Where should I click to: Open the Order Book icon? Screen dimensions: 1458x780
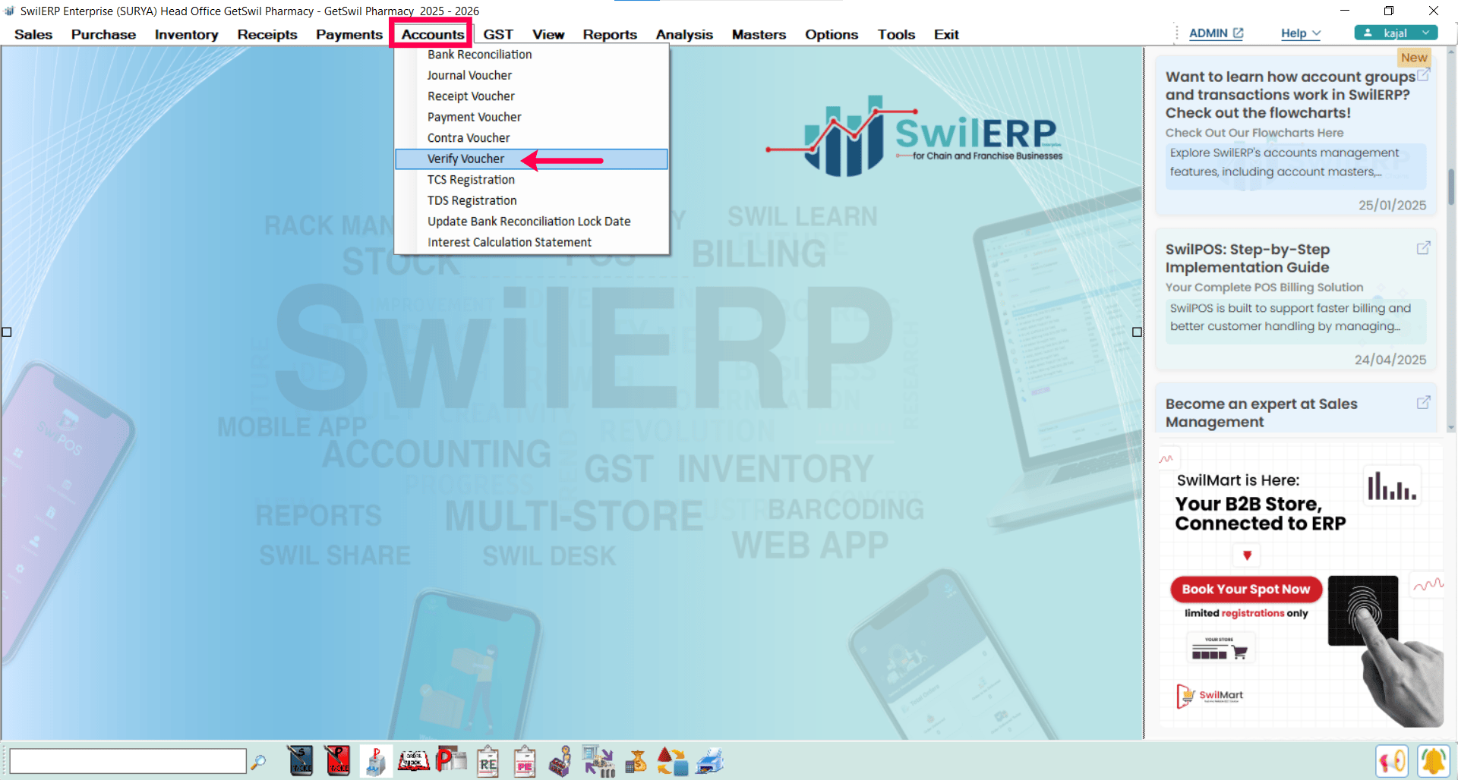point(414,761)
